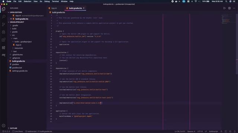Change the language mode in status bar
The height and width of the screenshot is (133, 238).
(x=213, y=132)
